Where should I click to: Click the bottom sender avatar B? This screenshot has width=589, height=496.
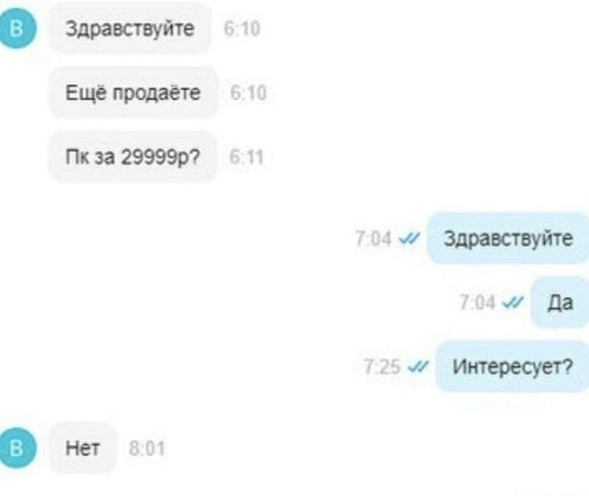(17, 449)
